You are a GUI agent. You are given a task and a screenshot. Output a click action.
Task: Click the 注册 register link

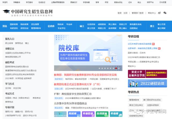point(126,13)
